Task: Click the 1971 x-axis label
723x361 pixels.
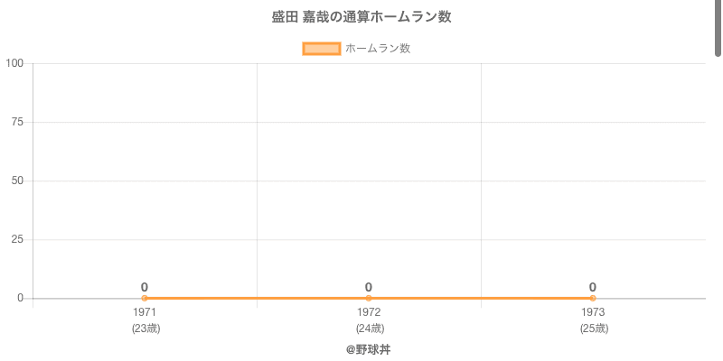Action: [145, 312]
